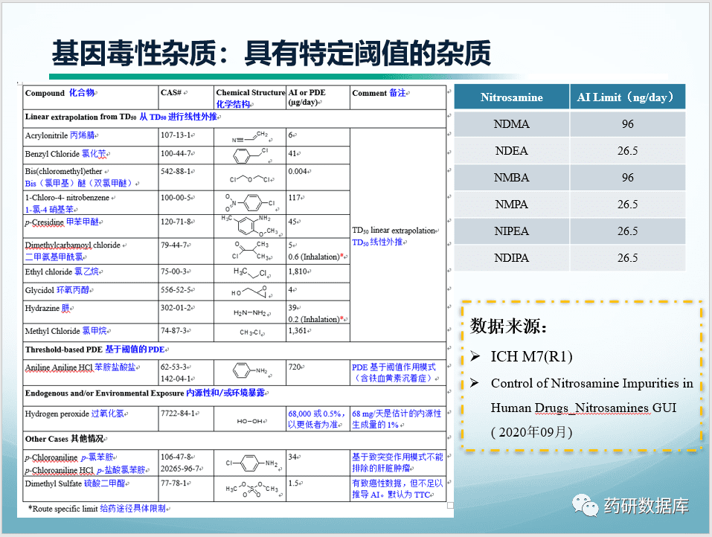Click CAS number 7722-84-1
The image size is (712, 537).
tap(179, 414)
